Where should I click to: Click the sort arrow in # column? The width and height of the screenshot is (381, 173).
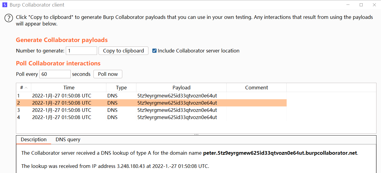[26, 88]
